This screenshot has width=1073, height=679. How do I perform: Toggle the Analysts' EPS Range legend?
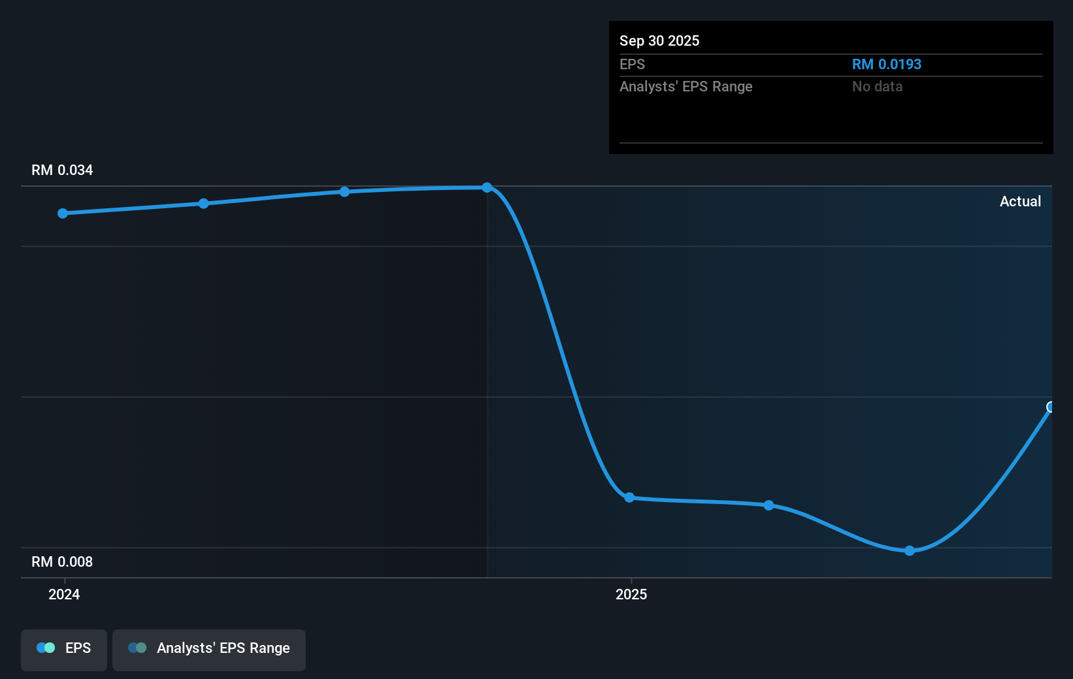click(209, 650)
